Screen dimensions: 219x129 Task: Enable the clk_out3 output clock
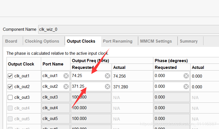[10, 97]
